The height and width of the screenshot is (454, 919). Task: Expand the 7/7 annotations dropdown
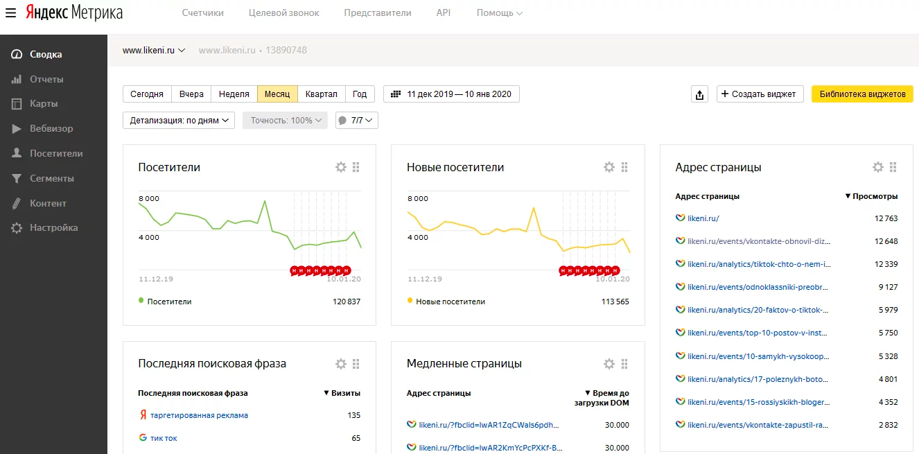click(356, 121)
